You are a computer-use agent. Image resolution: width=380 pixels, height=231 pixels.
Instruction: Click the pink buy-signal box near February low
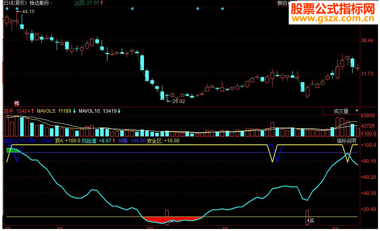click(x=167, y=217)
